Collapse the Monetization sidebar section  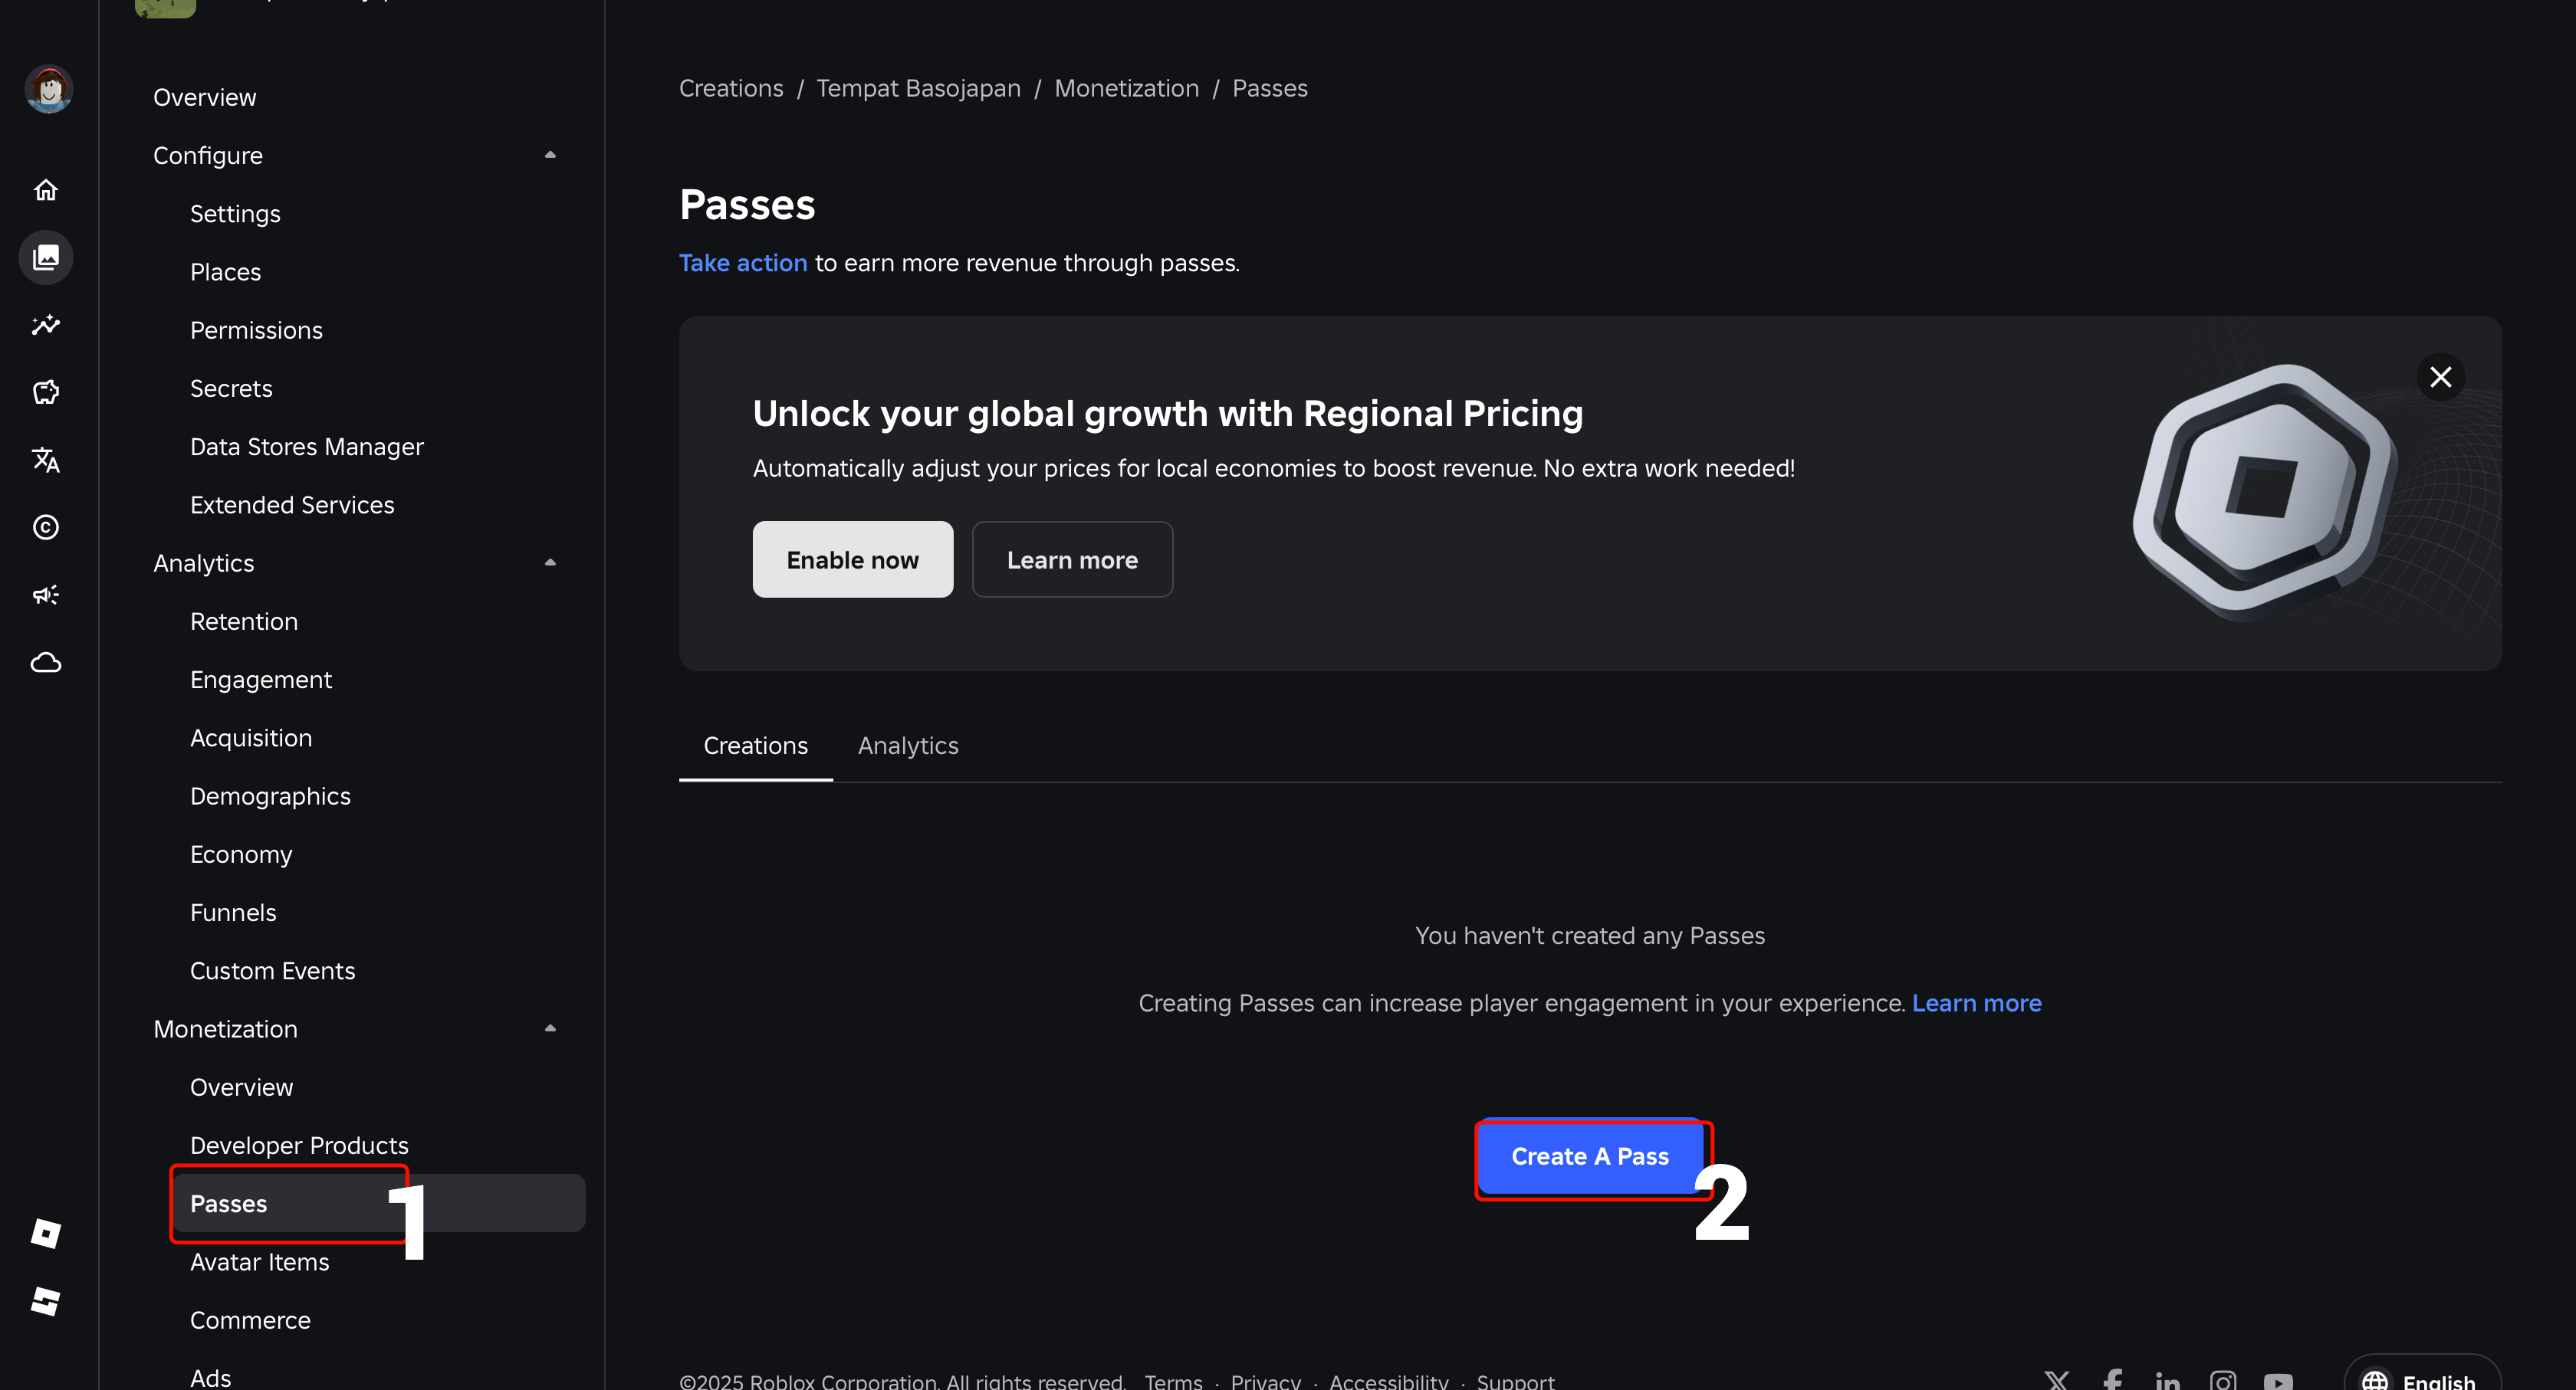tap(550, 1028)
